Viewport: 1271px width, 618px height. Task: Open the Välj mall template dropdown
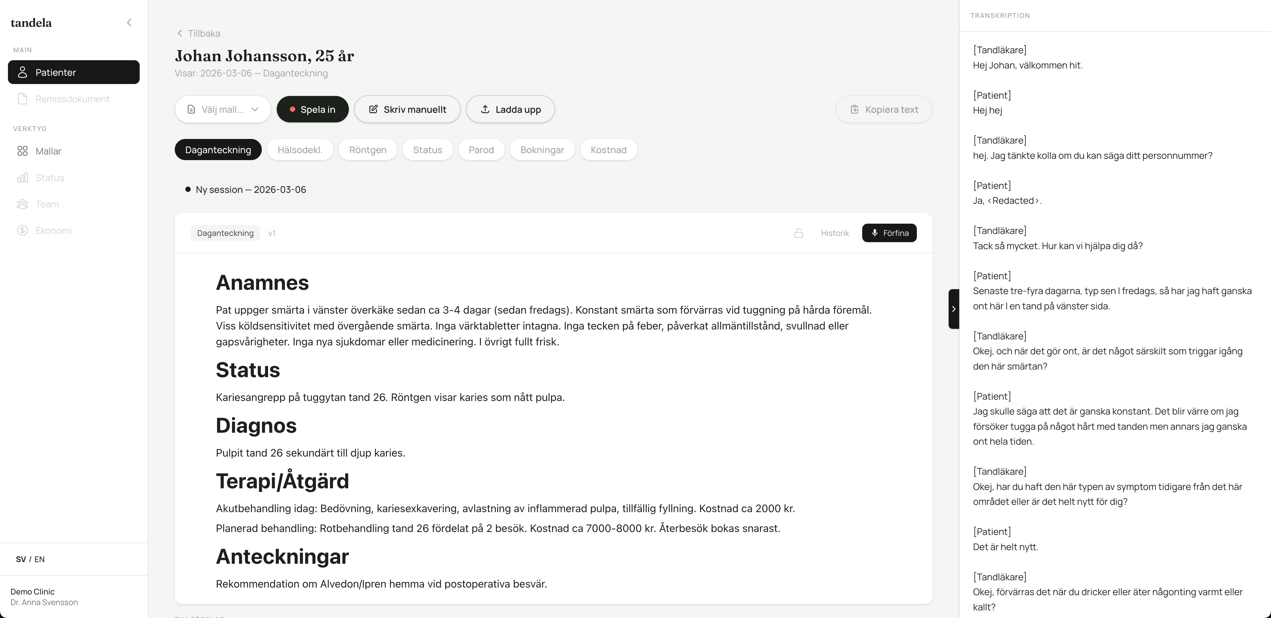222,110
